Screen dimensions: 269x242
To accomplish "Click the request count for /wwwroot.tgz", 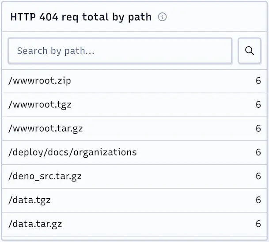I will (x=258, y=105).
